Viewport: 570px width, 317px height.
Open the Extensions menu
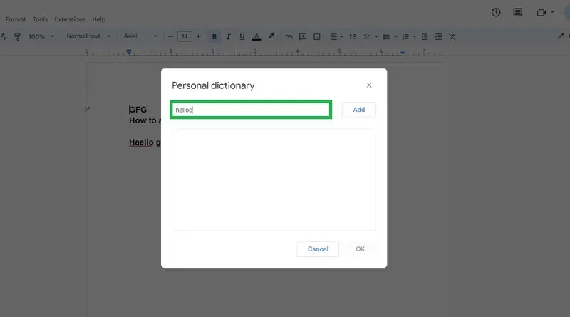click(70, 19)
